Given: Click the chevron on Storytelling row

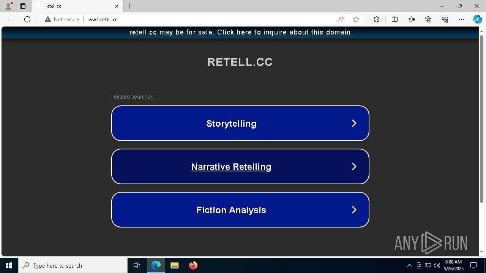Looking at the screenshot, I should [x=354, y=123].
